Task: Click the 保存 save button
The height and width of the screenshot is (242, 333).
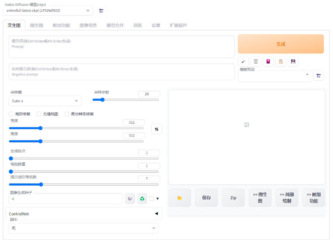Action: [x=206, y=198]
